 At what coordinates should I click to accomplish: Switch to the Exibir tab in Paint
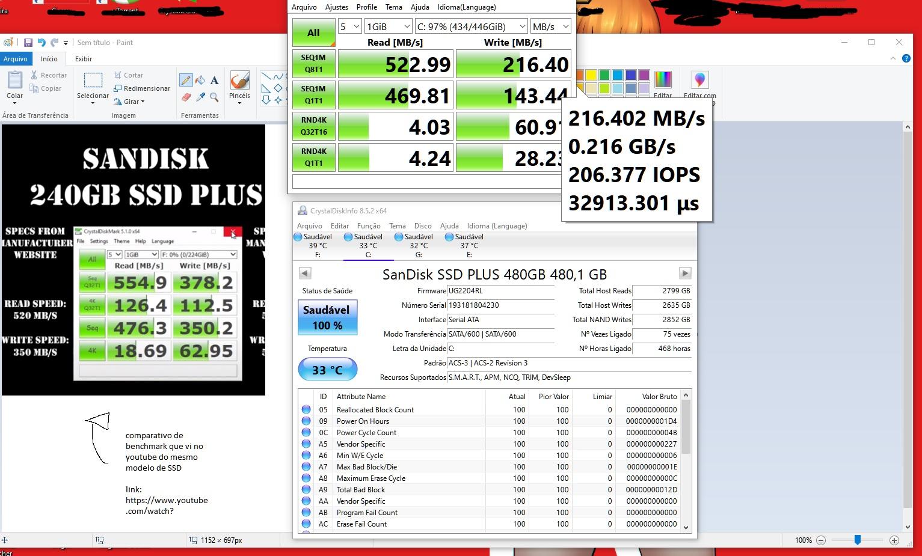click(84, 59)
